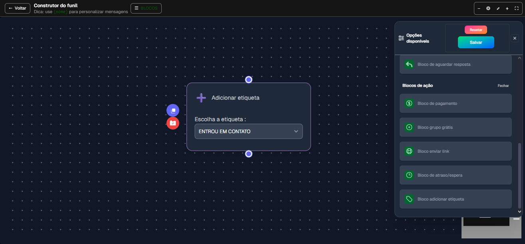The image size is (525, 244).
Task: Click the zoom out minus icon
Action: pyautogui.click(x=479, y=8)
